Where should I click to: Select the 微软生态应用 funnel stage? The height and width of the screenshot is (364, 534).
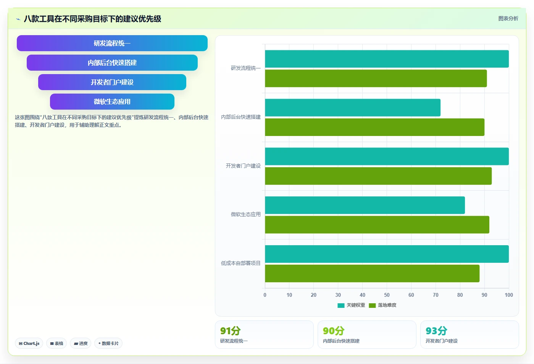coord(112,102)
